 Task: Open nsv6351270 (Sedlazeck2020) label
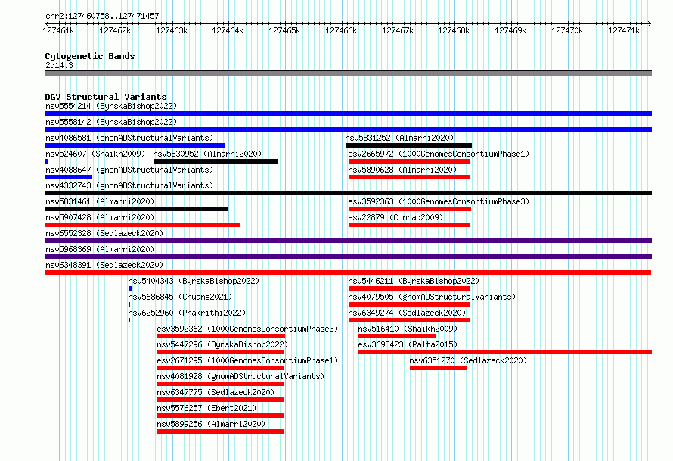(468, 360)
